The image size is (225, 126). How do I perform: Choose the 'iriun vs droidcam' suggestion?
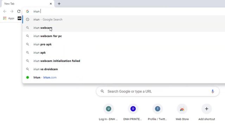pyautogui.click(x=124, y=69)
